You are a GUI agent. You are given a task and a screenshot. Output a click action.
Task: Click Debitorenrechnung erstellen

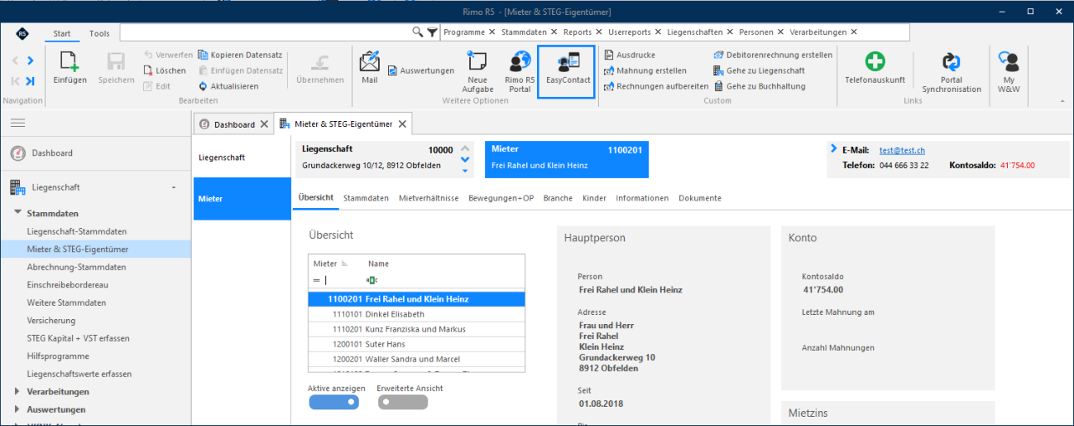click(773, 55)
